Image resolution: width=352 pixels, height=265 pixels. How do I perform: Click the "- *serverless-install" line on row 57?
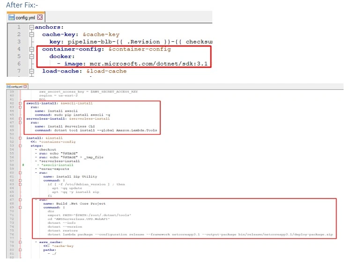click(57, 161)
